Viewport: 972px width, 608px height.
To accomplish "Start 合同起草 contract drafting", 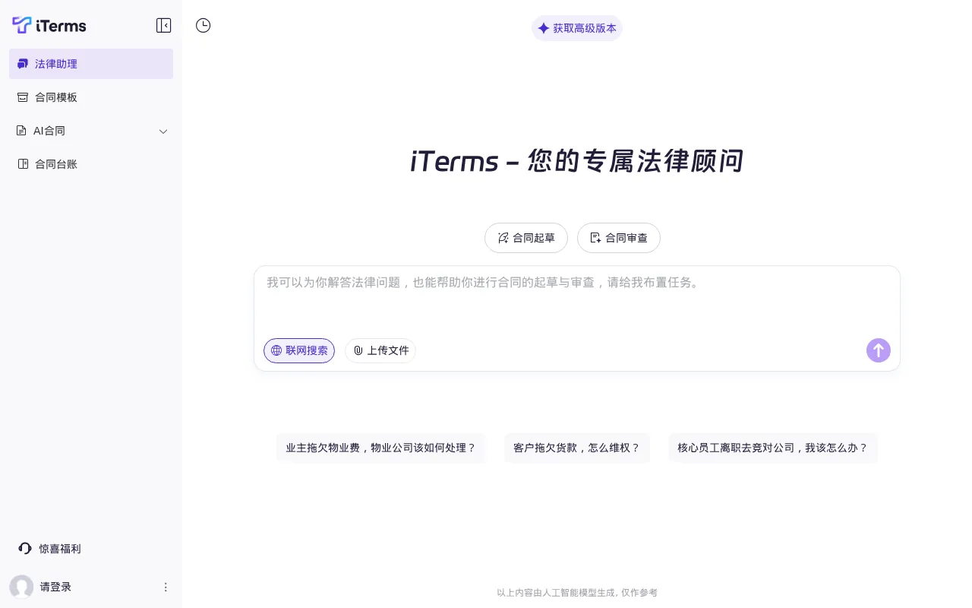I will (x=526, y=238).
